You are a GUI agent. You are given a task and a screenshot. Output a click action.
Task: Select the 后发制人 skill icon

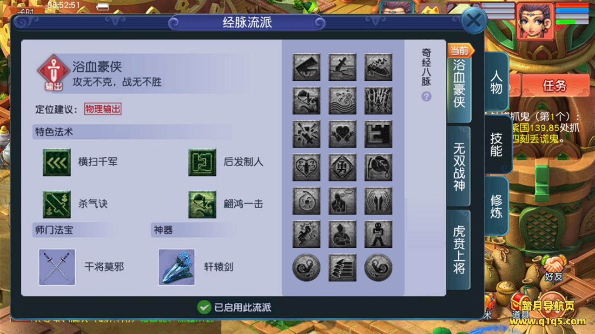(x=202, y=162)
